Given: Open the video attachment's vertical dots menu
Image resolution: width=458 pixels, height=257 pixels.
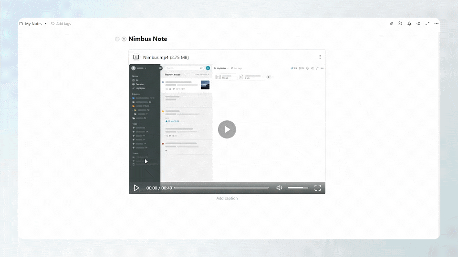Looking at the screenshot, I should 320,57.
